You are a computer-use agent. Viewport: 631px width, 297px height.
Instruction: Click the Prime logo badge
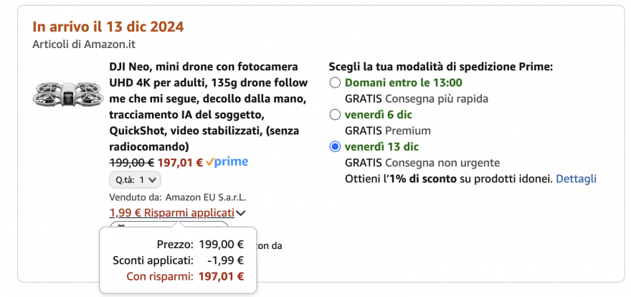pyautogui.click(x=227, y=162)
